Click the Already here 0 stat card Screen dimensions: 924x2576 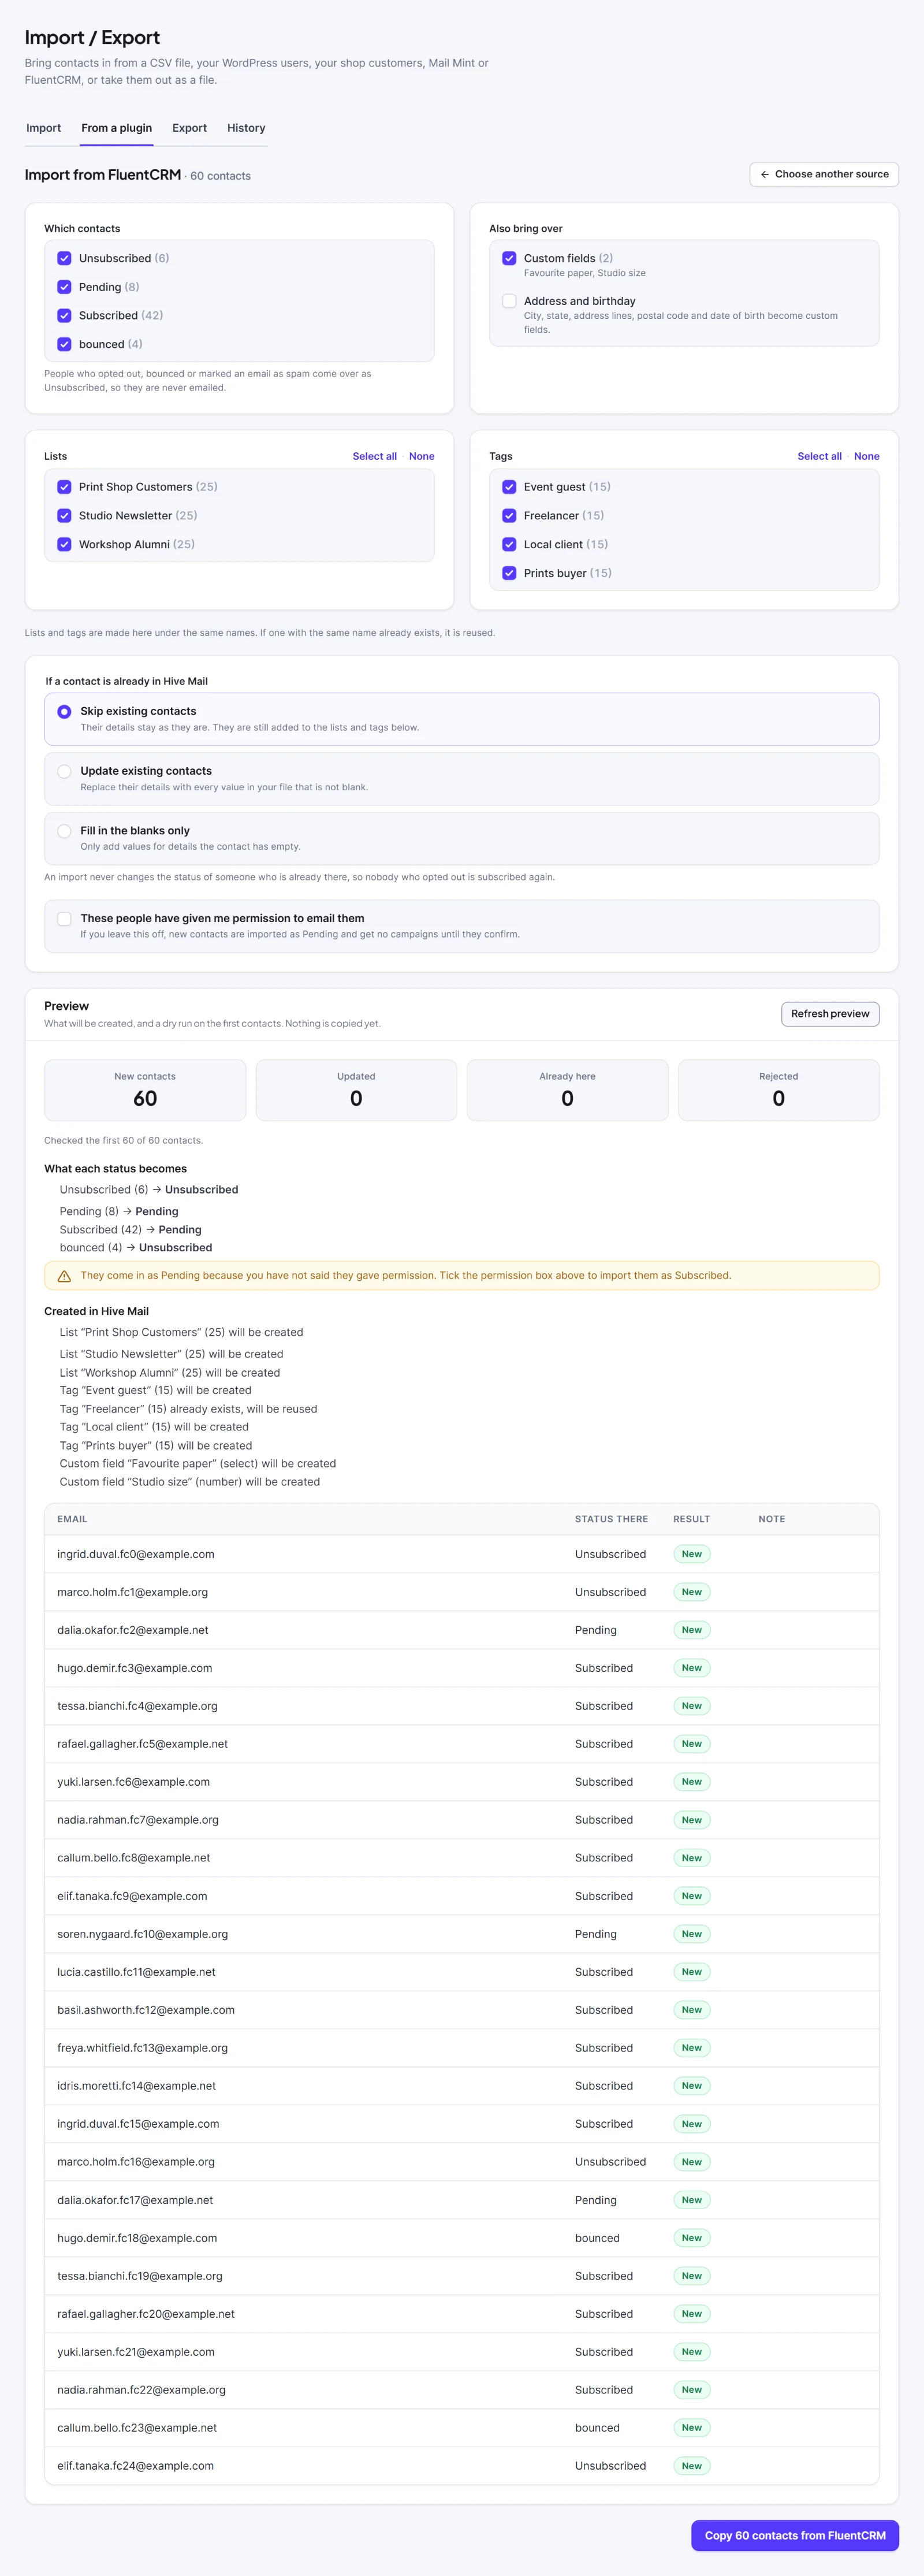567,1090
